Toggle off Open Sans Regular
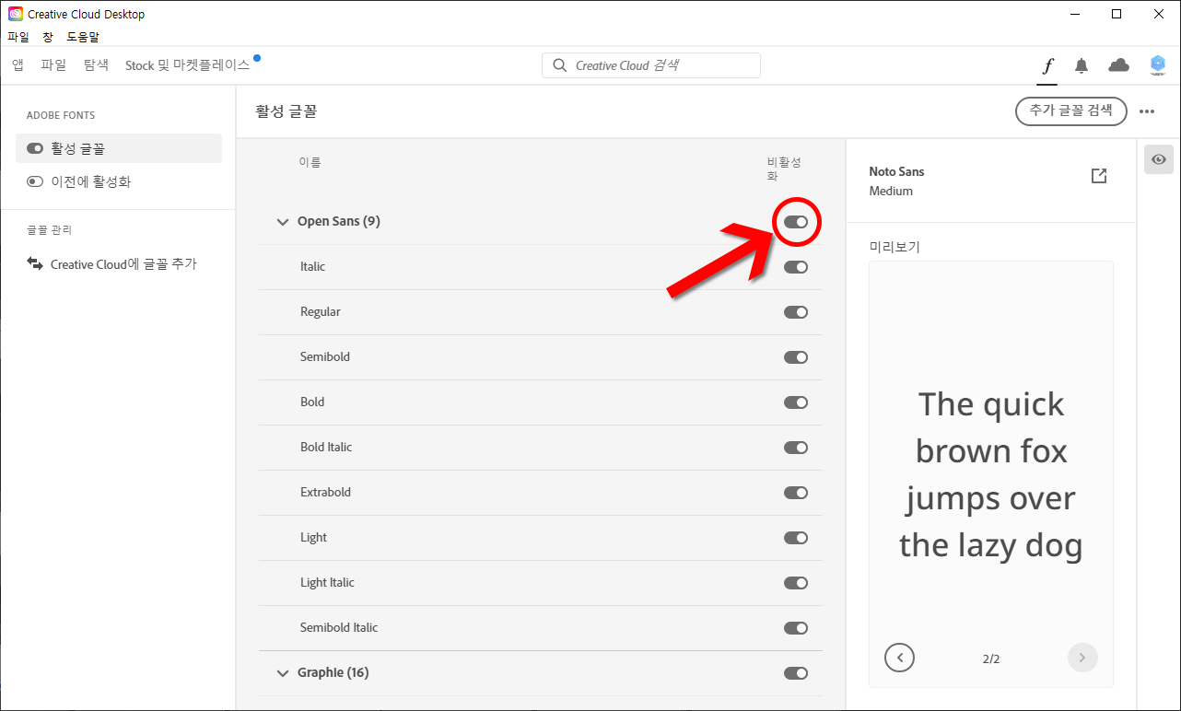Viewport: 1181px width, 711px height. [x=796, y=312]
